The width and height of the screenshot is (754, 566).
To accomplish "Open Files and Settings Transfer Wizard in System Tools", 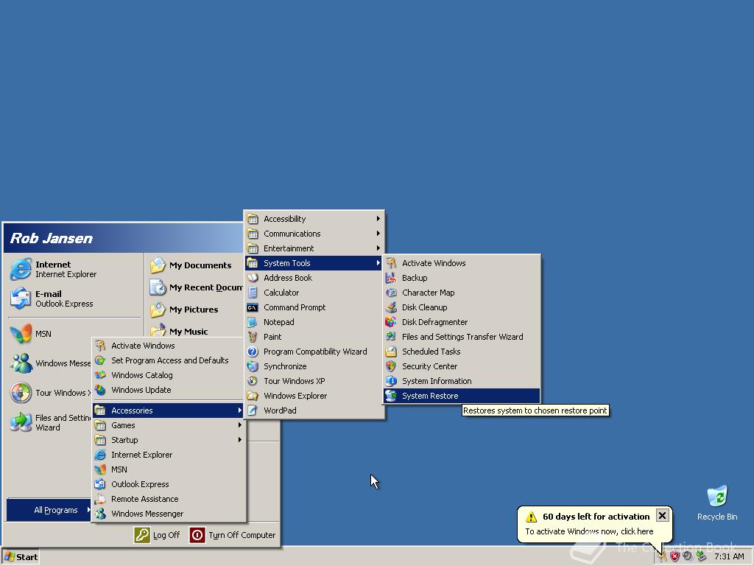I will pos(462,337).
